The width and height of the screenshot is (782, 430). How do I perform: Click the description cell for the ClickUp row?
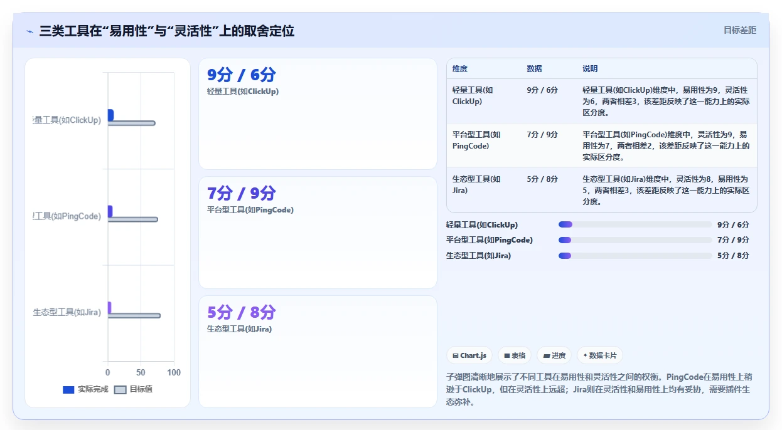tap(666, 101)
